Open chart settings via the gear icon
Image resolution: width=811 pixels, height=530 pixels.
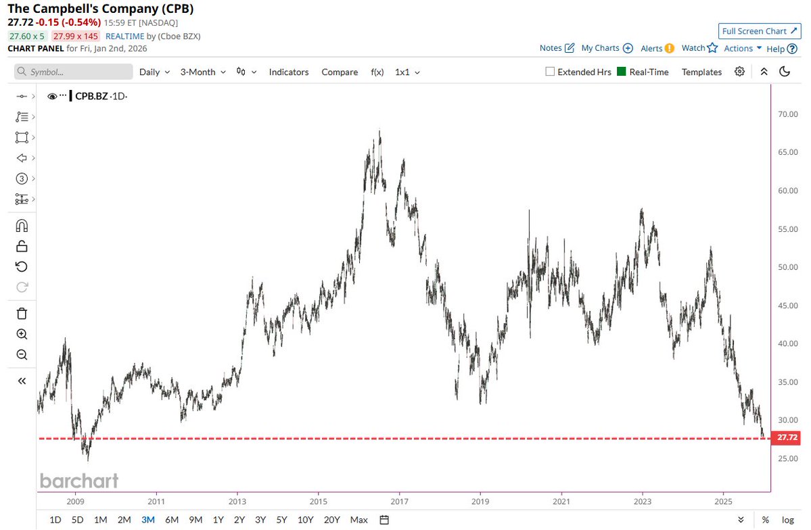coord(739,72)
